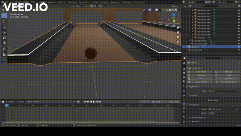Hide the Bowling Pin.042 object in outliner
Viewport: 241px width, 136px height.
click(x=239, y=32)
